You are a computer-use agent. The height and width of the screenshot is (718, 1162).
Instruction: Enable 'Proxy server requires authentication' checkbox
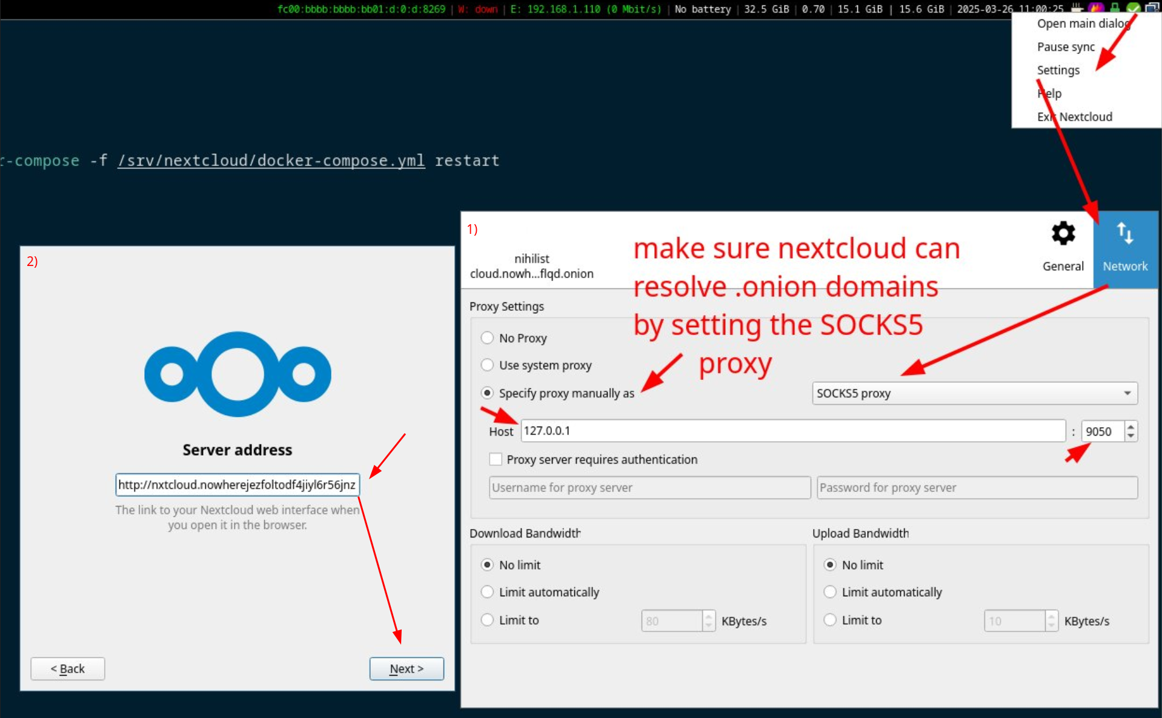point(496,459)
